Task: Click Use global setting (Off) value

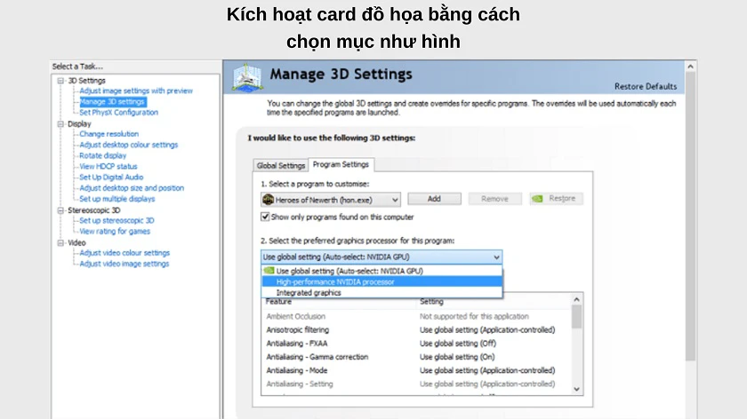Action: [x=458, y=344]
